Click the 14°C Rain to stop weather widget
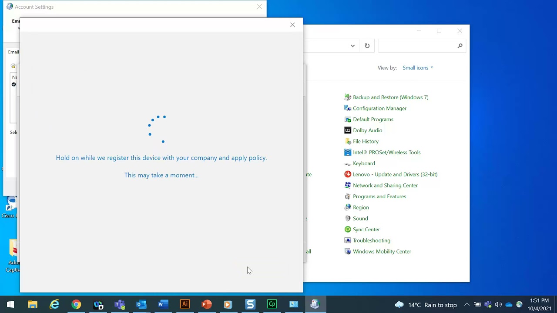 [x=426, y=305]
